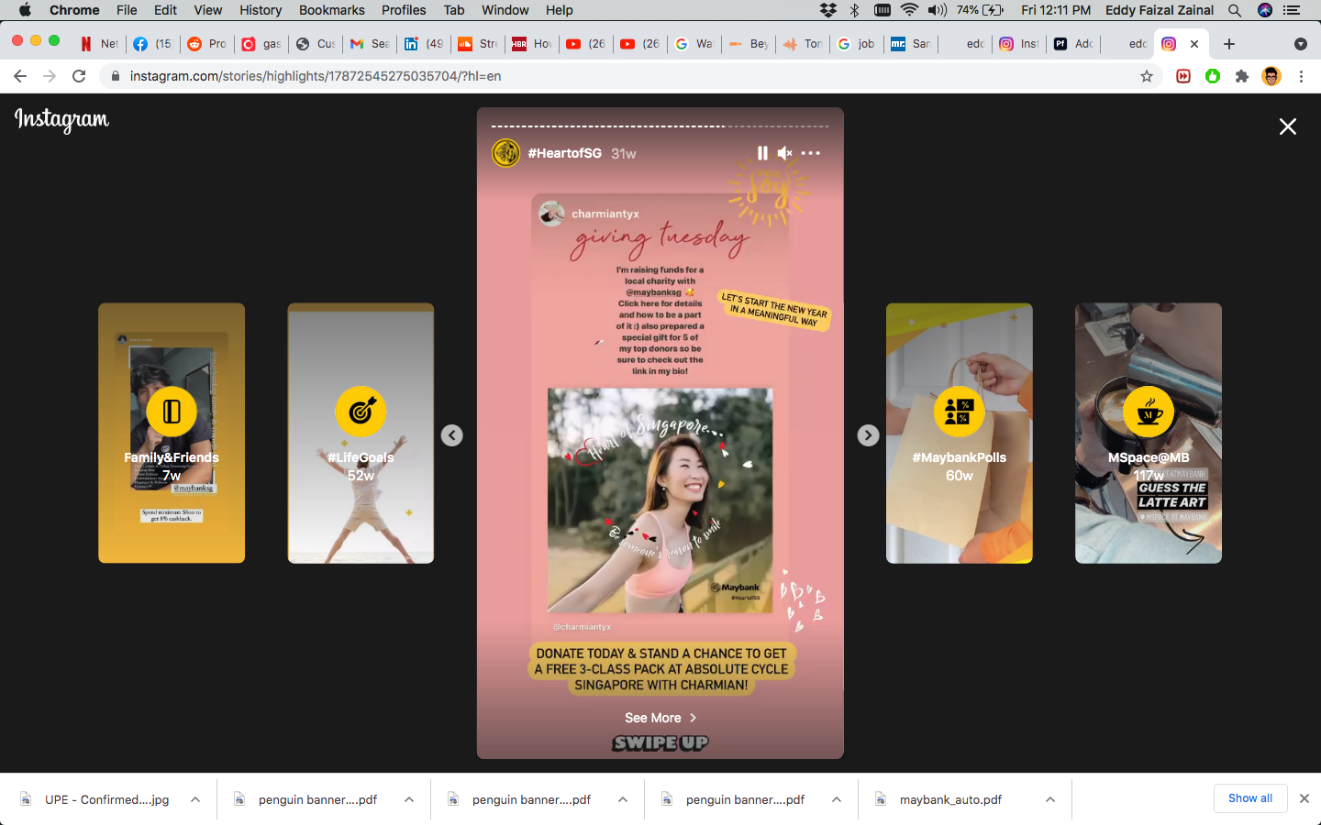The height and width of the screenshot is (825, 1321).
Task: Open the story three-dots options menu
Action: click(x=811, y=153)
